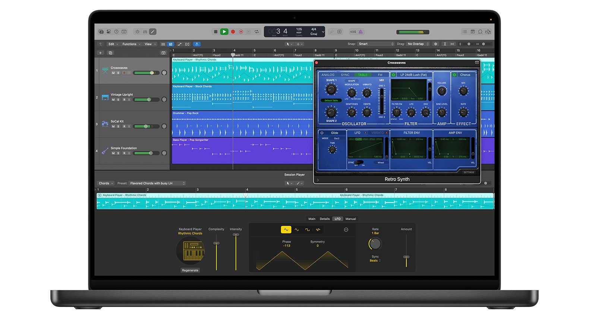Click the SoCal Kit drum track icon
This screenshot has height=319, width=589.
(105, 124)
